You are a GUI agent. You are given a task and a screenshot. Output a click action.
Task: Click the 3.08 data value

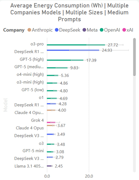pyautogui.click(x=60, y=152)
